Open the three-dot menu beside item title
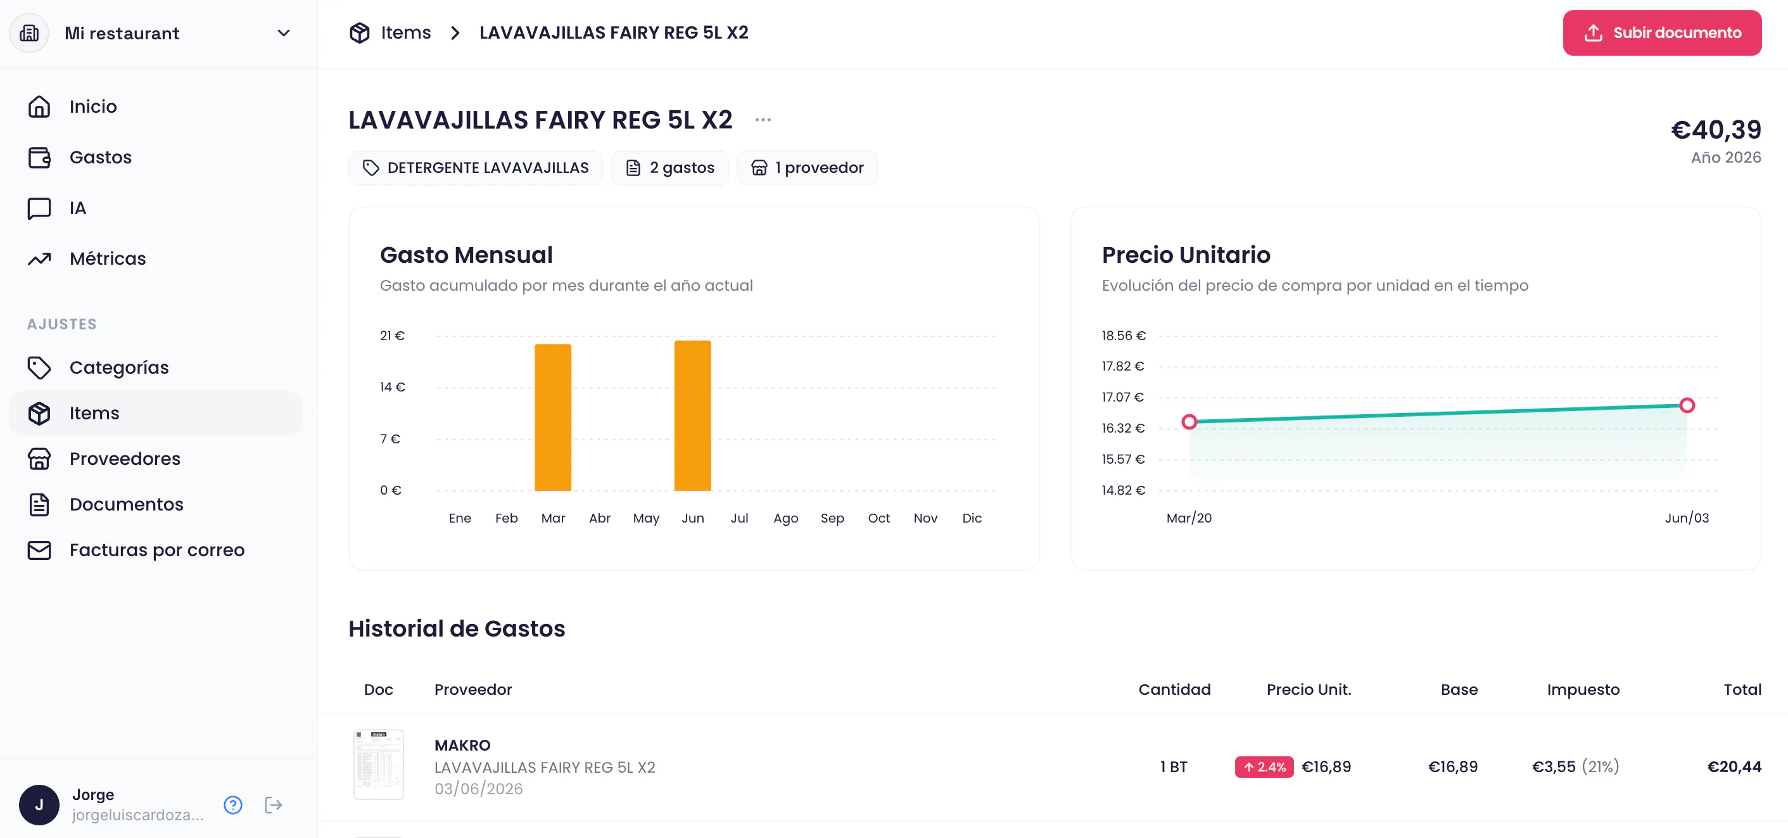Screen dimensions: 1788x838 [763, 120]
